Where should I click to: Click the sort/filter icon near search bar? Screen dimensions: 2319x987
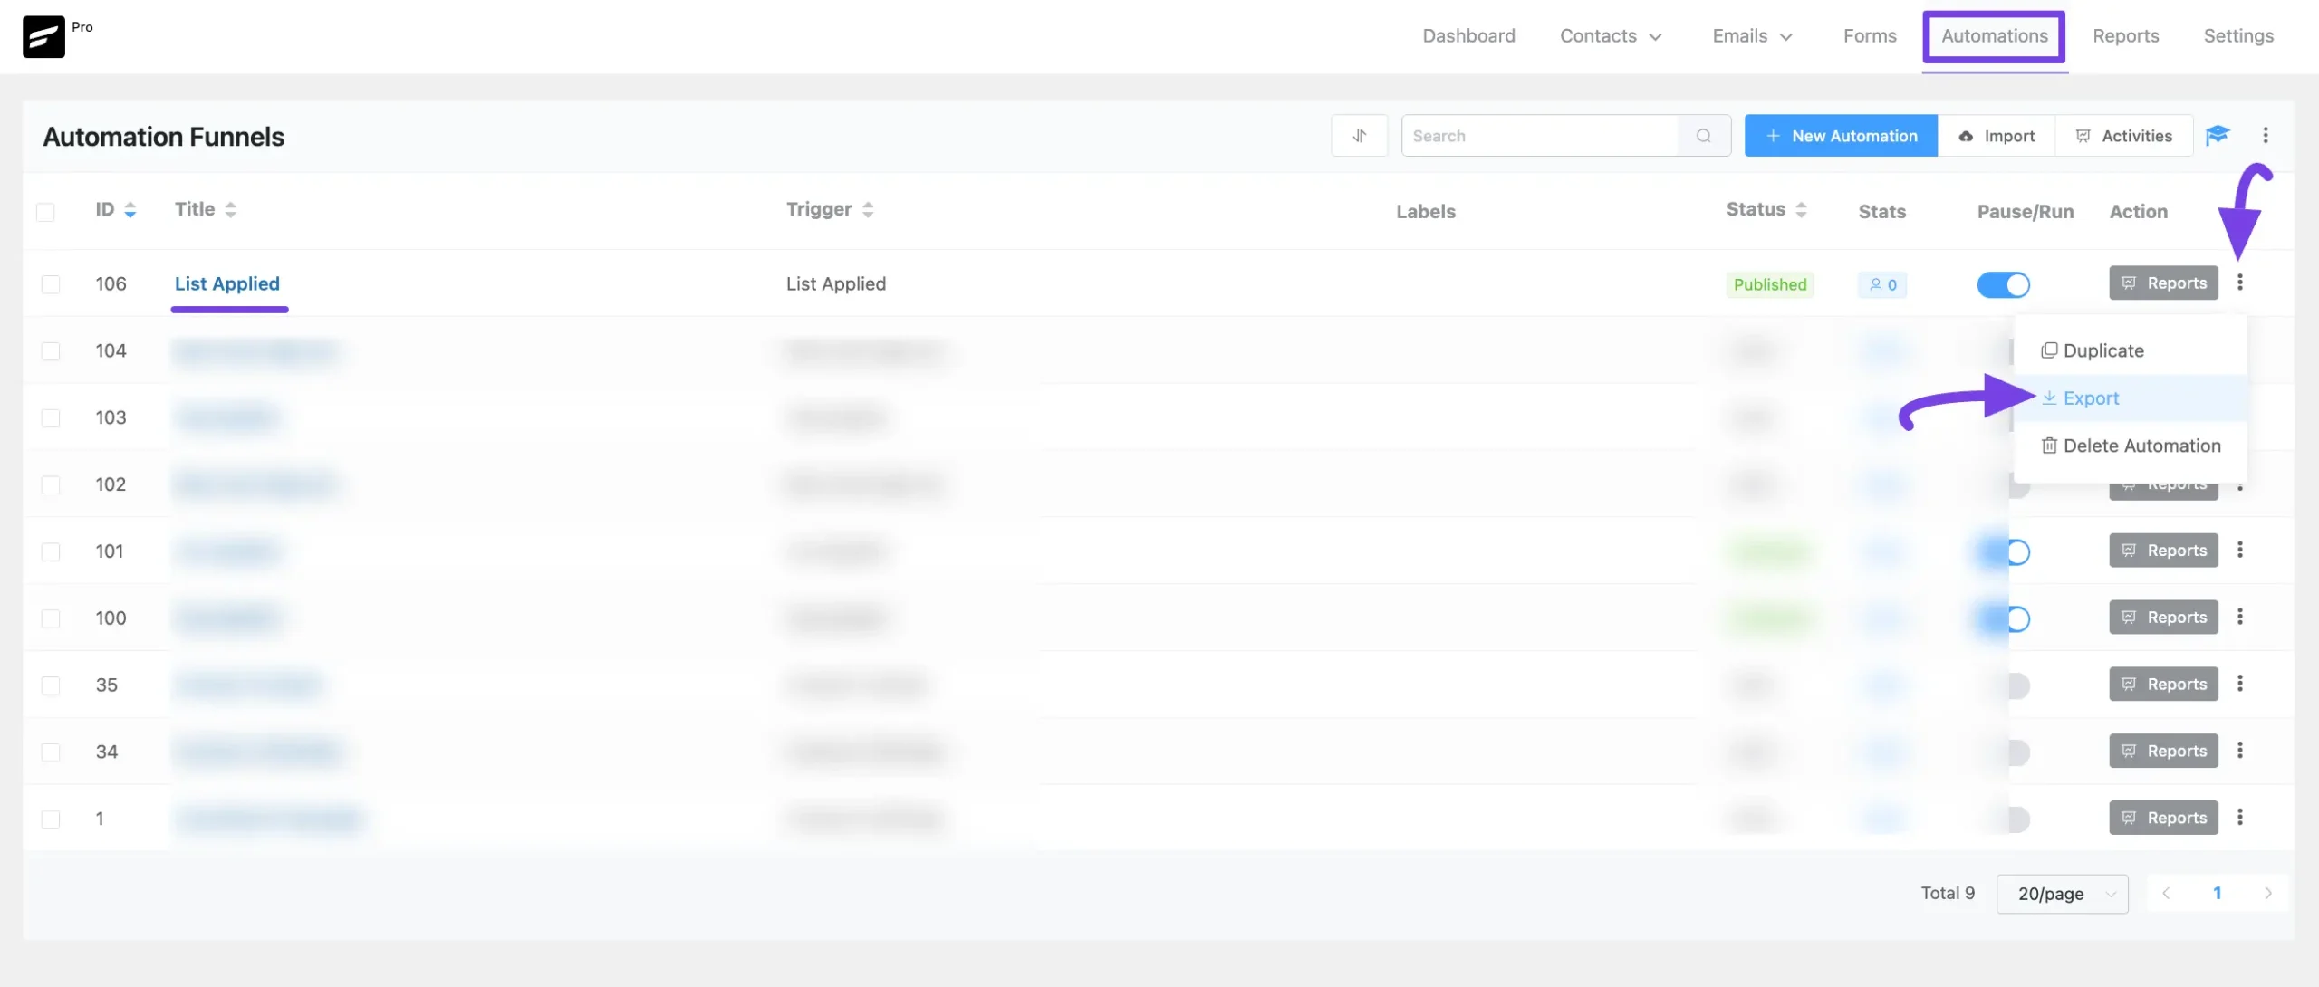1358,134
